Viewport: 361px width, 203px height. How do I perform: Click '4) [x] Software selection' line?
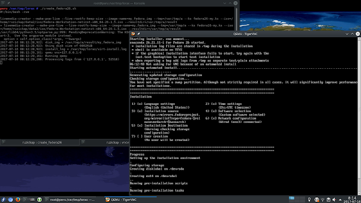pyautogui.click(x=228, y=111)
